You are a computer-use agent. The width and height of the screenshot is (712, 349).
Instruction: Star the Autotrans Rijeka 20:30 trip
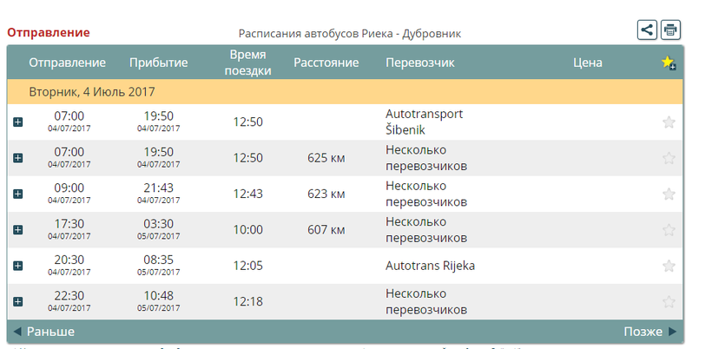669,266
